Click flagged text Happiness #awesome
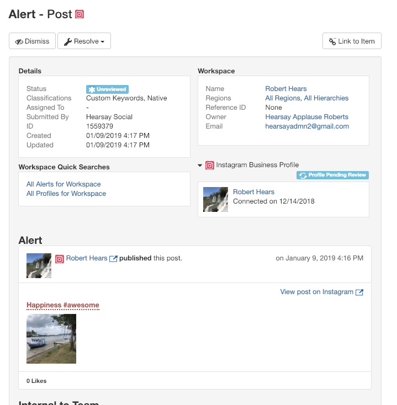 click(x=63, y=305)
